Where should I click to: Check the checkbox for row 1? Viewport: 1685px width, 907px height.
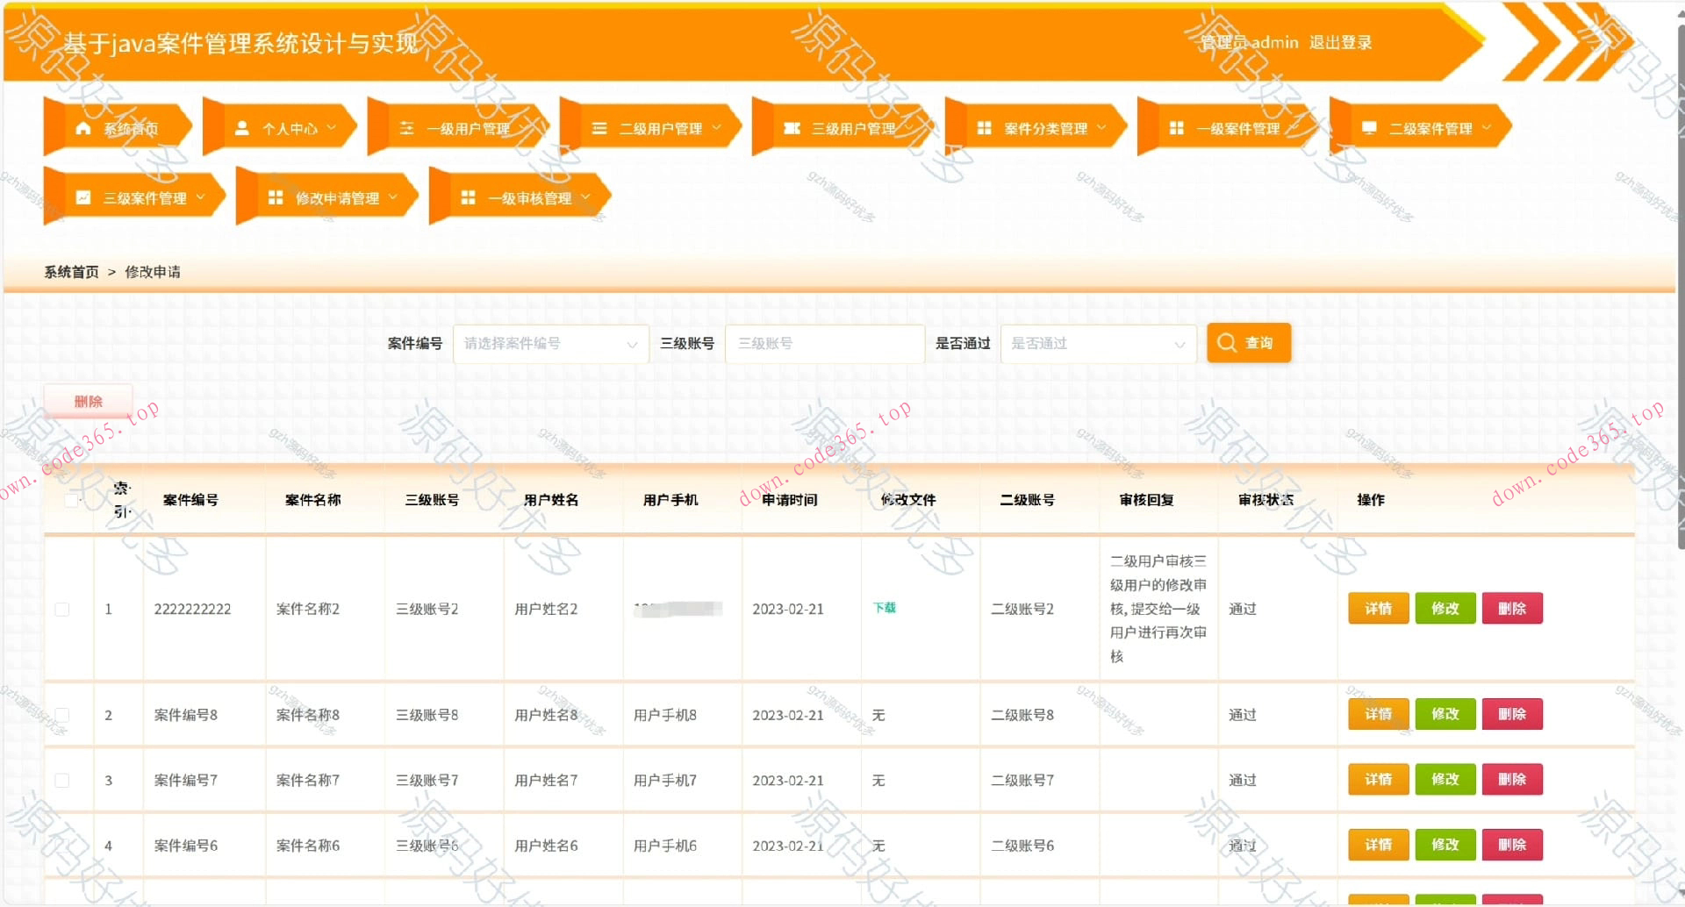pyautogui.click(x=61, y=609)
